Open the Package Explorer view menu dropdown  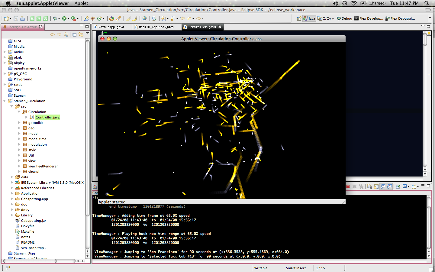click(87, 33)
